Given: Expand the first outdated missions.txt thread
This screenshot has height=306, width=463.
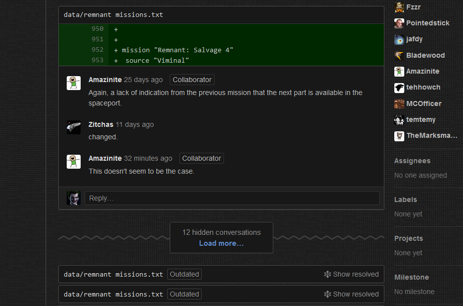Looking at the screenshot, I should [x=112, y=274].
